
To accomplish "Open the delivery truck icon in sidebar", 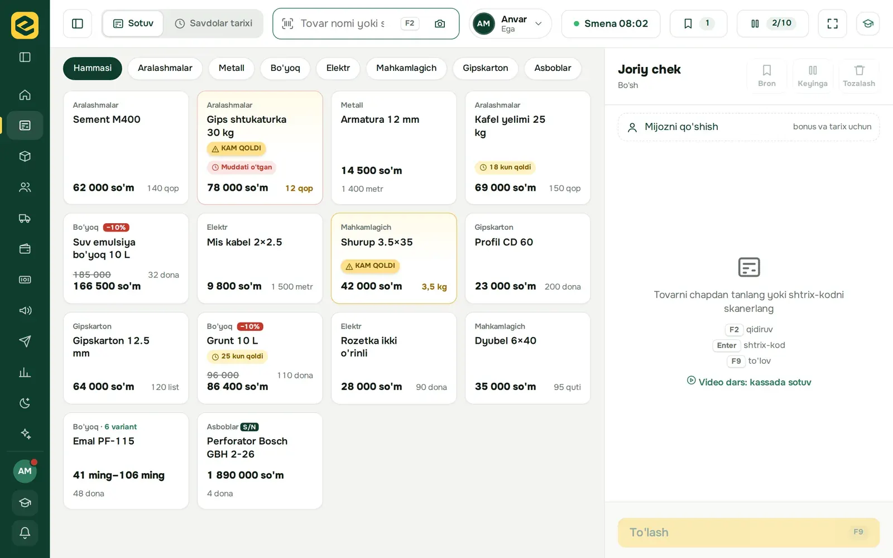I will pos(25,218).
